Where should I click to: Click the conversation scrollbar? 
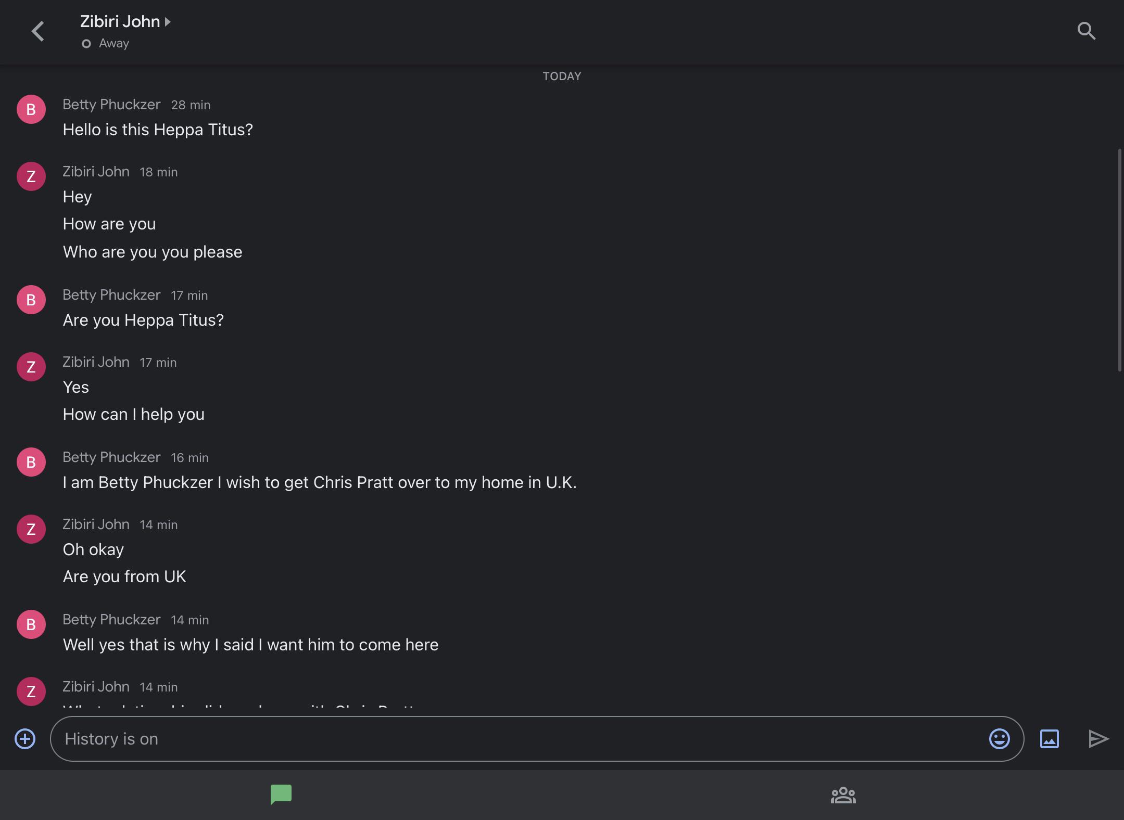click(x=1119, y=260)
